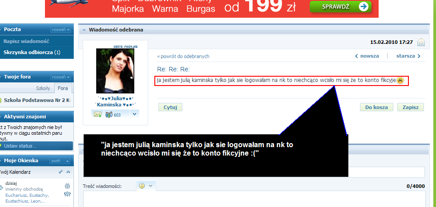The width and height of the screenshot is (436, 207).
Task: Save the message with the Zapisz button
Action: click(x=410, y=107)
